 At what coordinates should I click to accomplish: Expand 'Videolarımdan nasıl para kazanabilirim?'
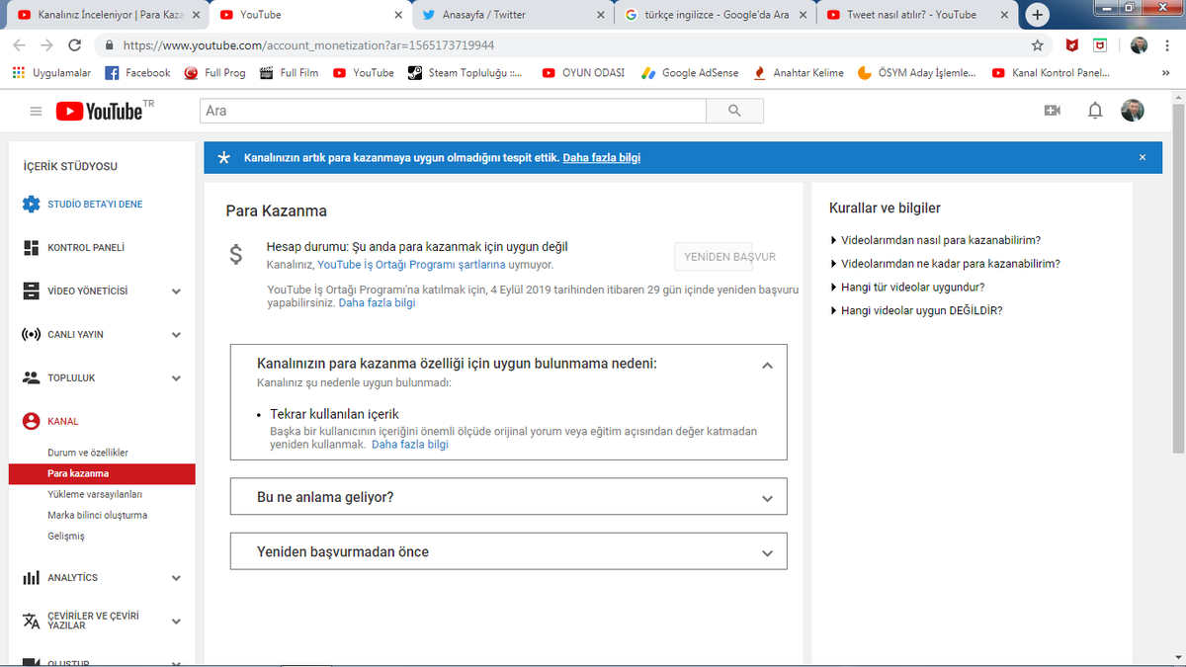pyautogui.click(x=935, y=240)
